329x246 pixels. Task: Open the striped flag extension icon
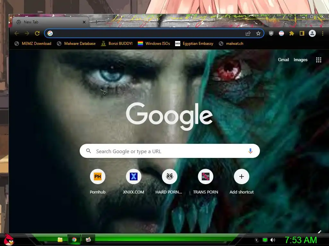click(x=281, y=33)
